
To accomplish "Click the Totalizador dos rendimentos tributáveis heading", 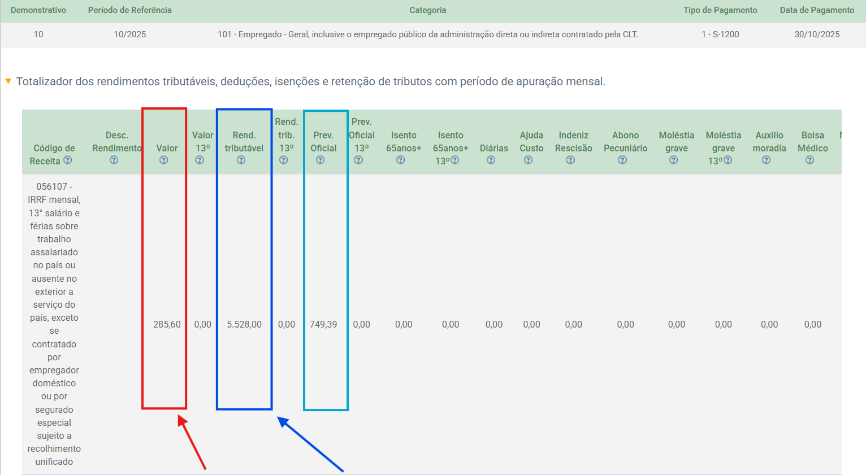I will (311, 81).
